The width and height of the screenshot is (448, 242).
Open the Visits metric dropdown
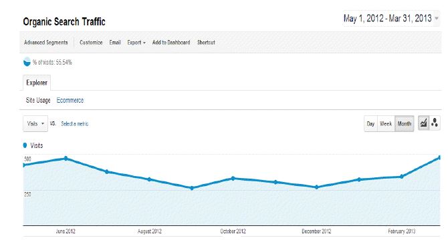(x=35, y=123)
